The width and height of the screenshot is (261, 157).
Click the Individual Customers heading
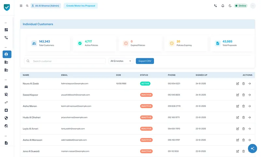[38, 24]
